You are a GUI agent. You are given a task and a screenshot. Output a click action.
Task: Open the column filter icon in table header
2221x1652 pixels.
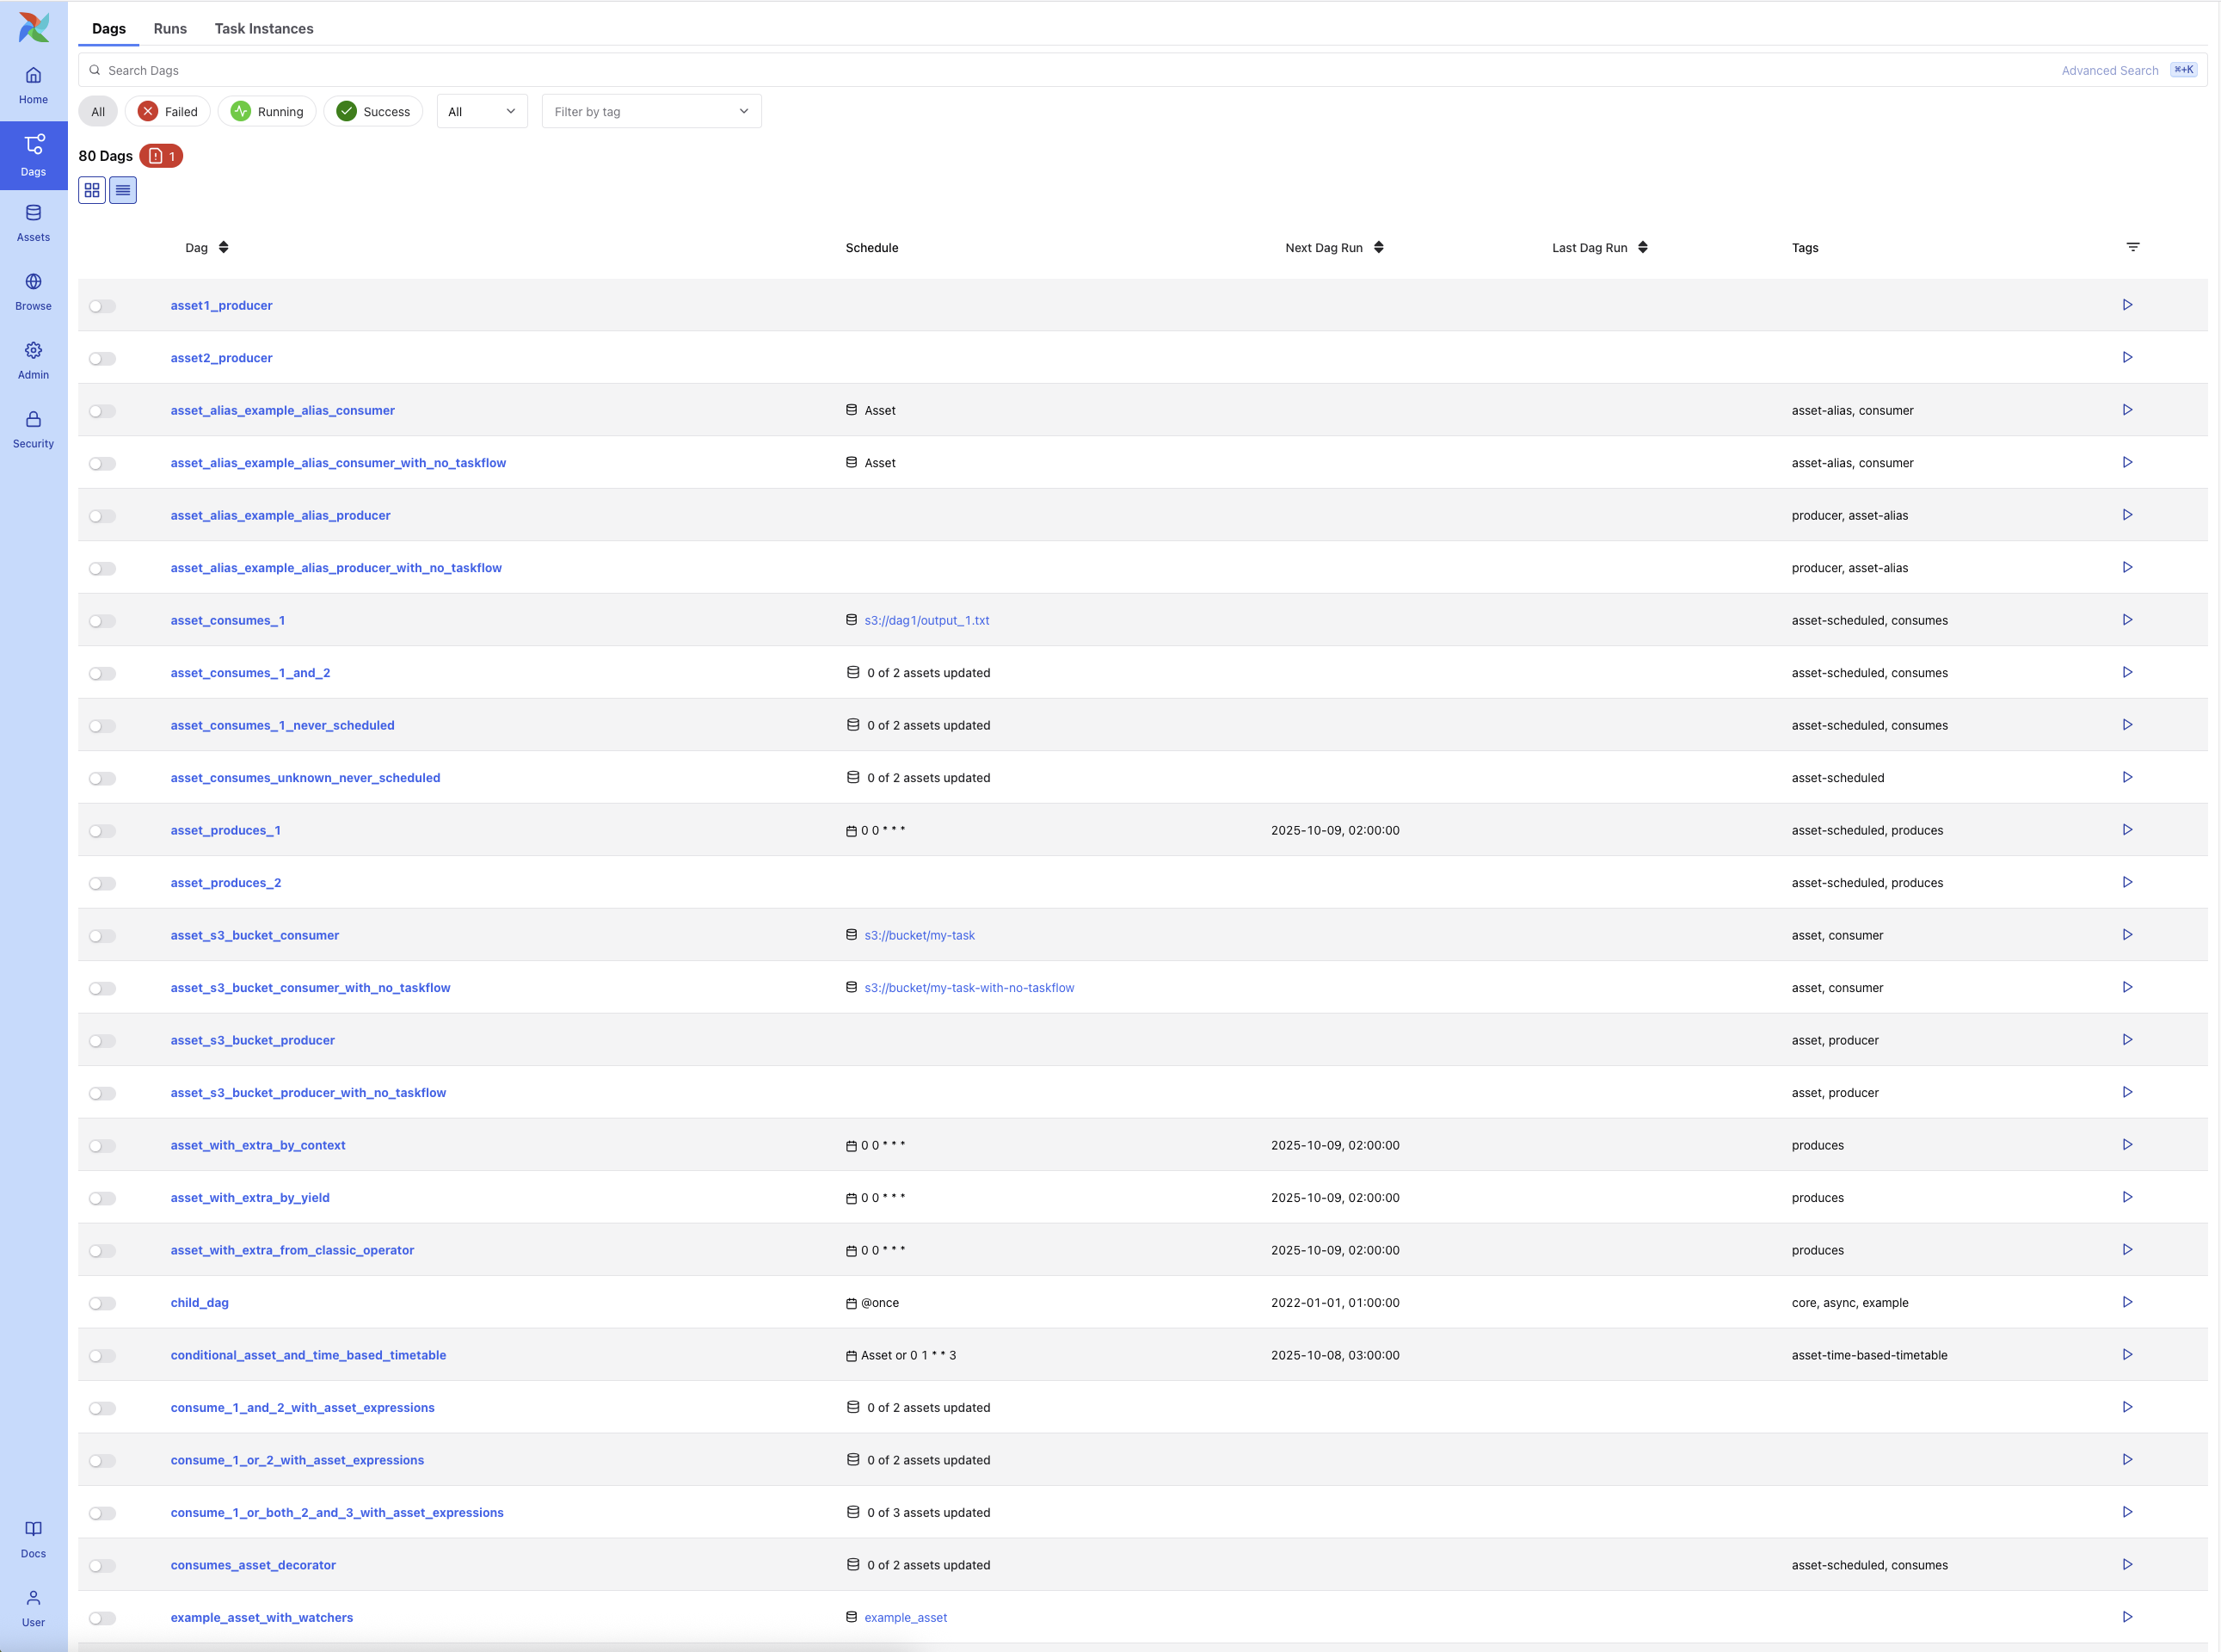pyautogui.click(x=2132, y=247)
